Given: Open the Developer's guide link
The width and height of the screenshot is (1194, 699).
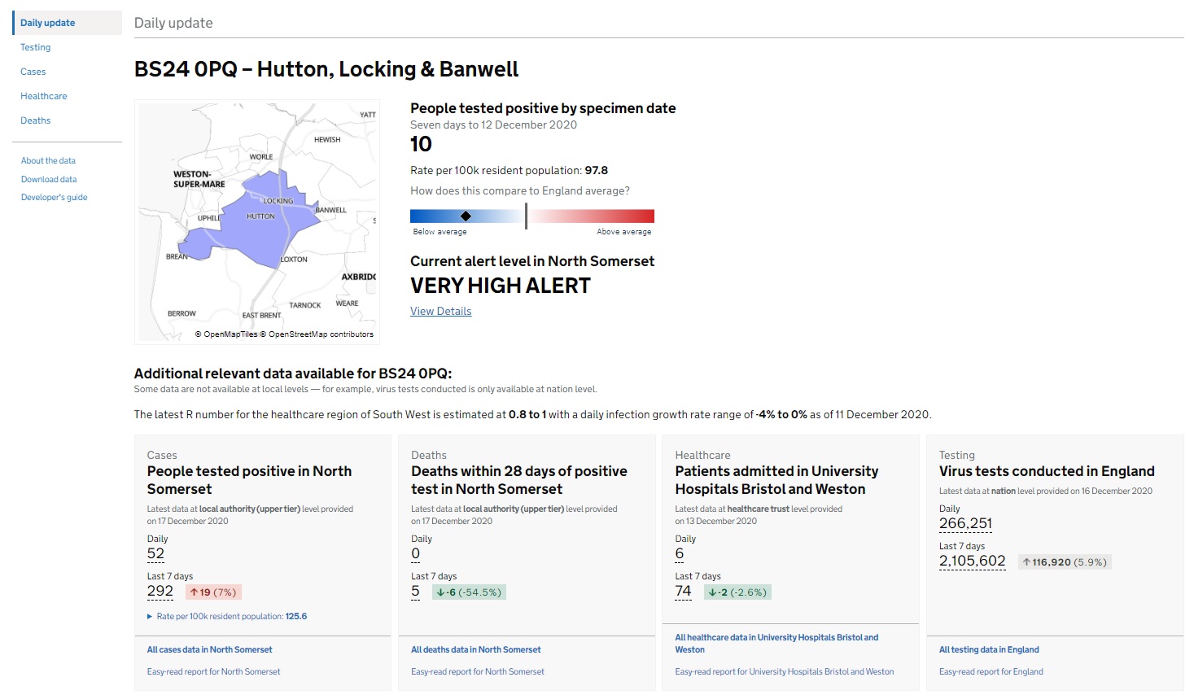Looking at the screenshot, I should tap(54, 198).
